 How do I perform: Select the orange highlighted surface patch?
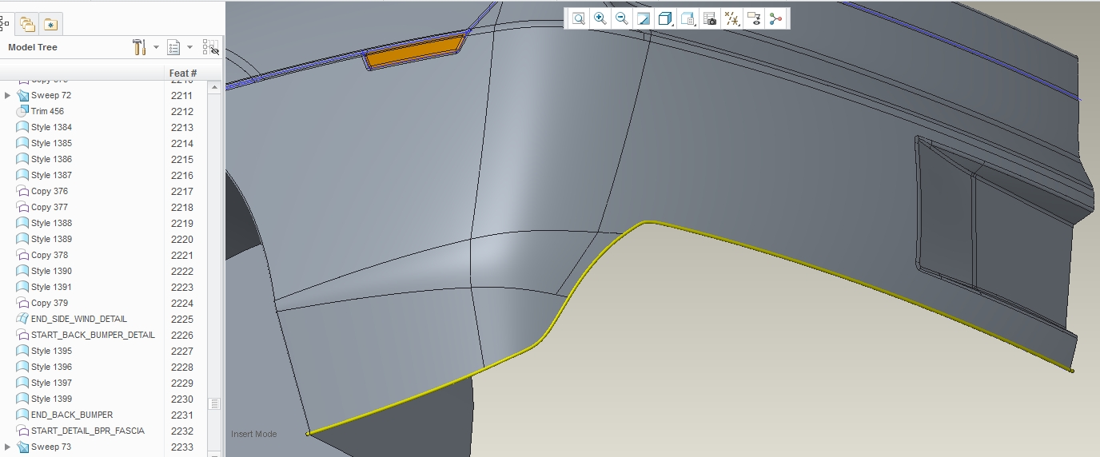(x=416, y=52)
